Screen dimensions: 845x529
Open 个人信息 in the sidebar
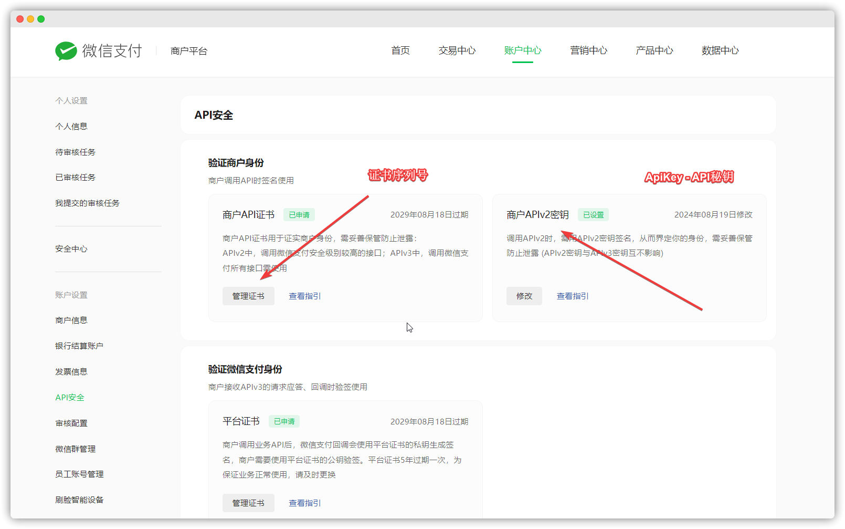[71, 127]
